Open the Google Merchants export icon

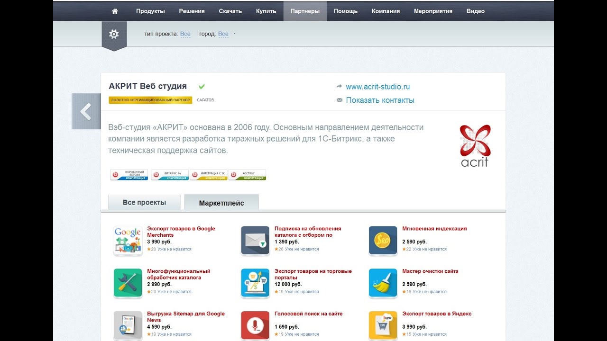[x=128, y=241]
